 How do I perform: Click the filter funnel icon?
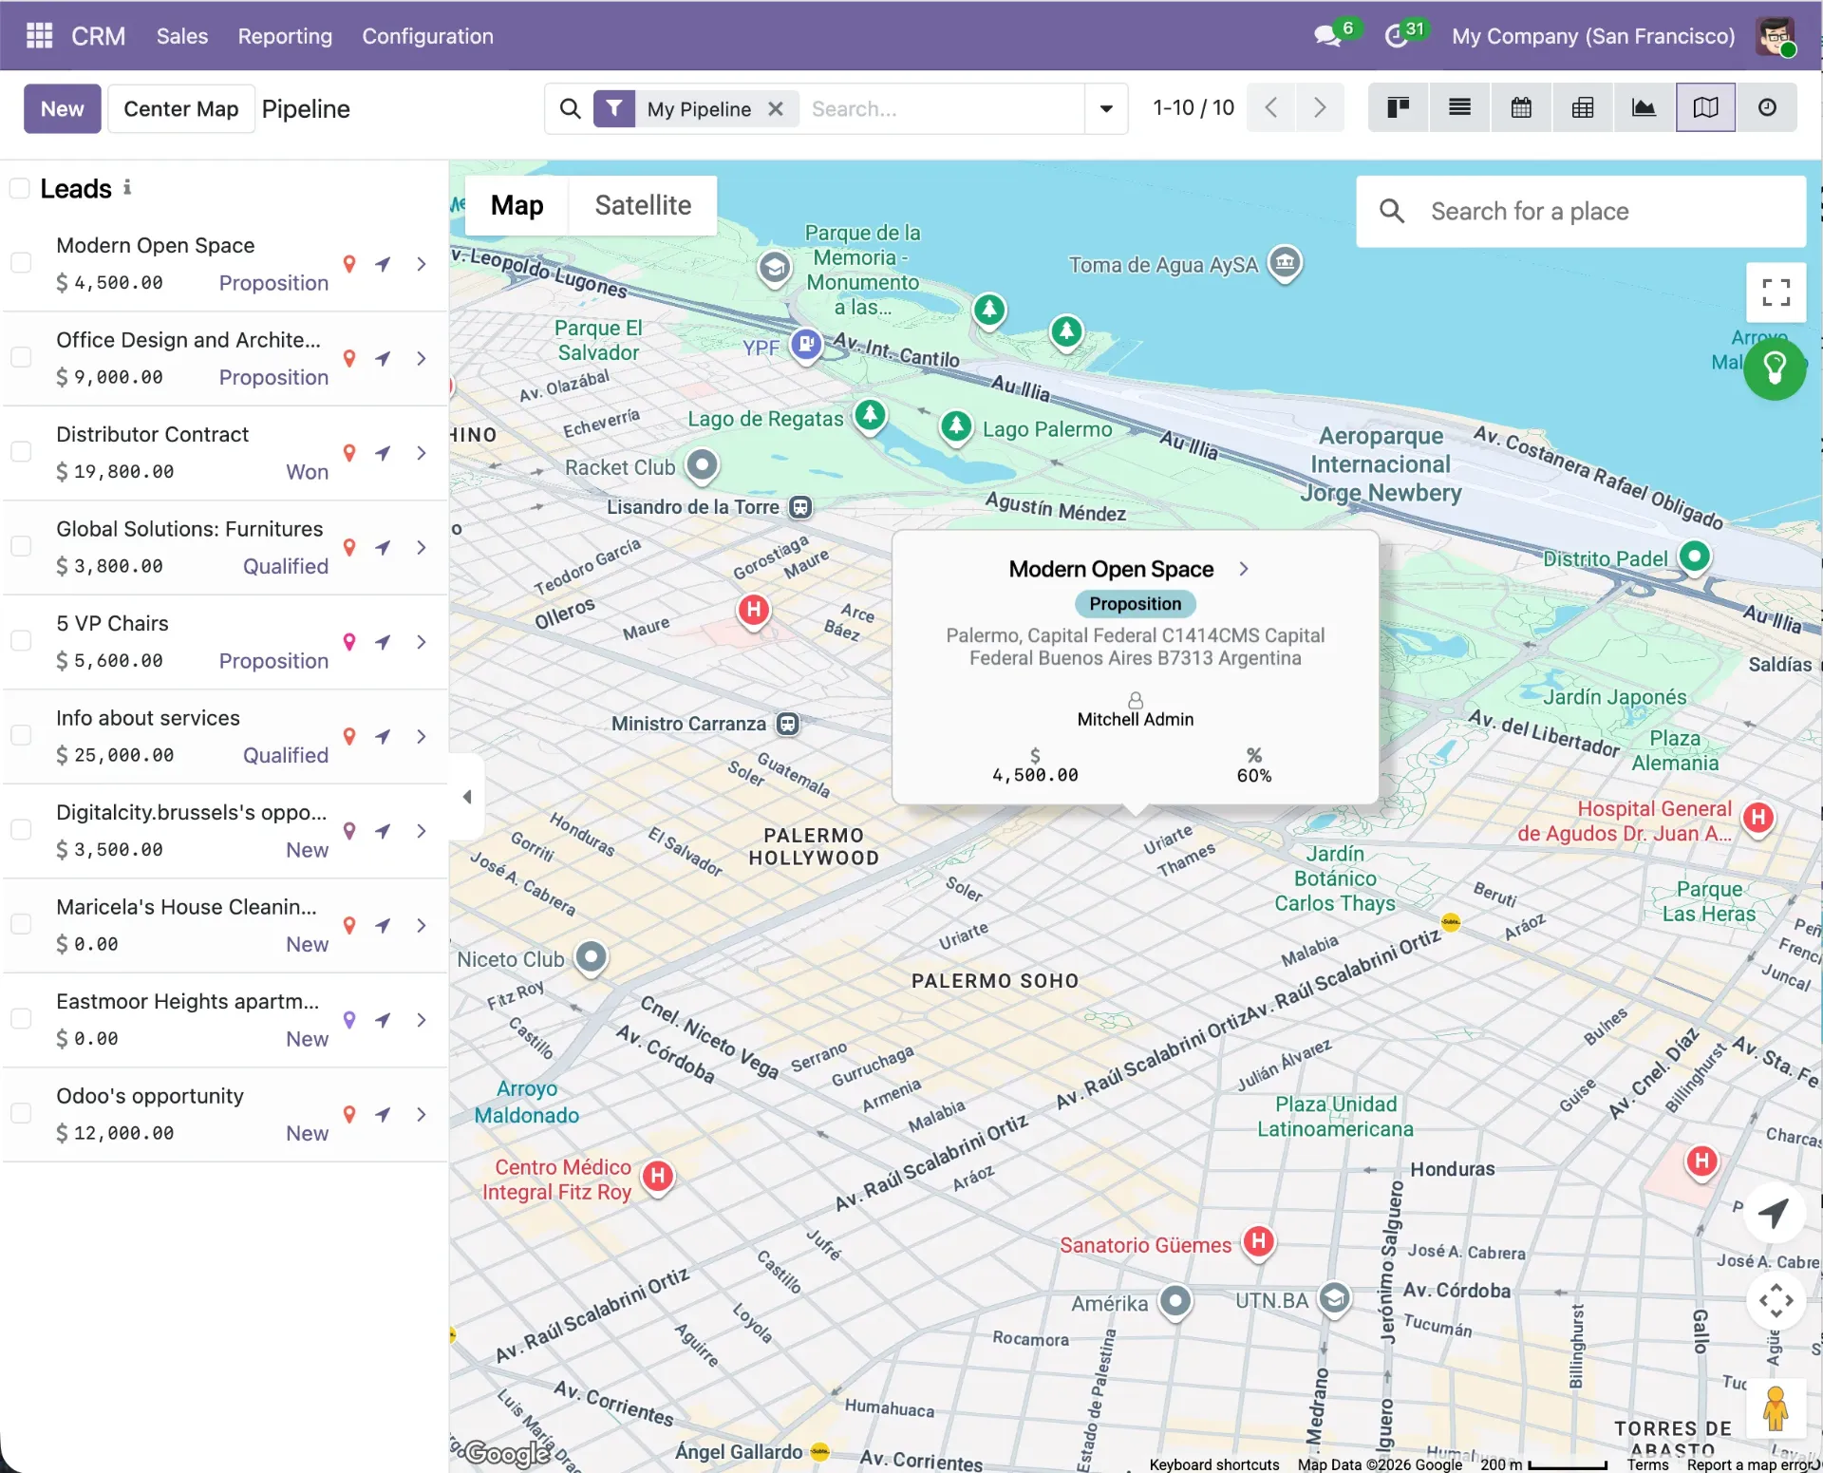pos(614,109)
